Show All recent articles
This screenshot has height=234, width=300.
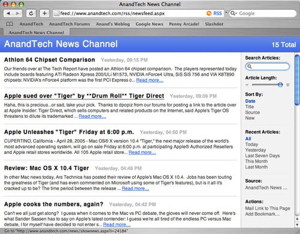click(x=248, y=139)
